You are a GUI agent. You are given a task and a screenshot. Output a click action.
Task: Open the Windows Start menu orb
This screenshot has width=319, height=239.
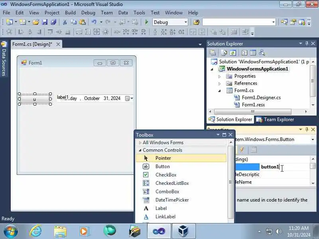11,231
